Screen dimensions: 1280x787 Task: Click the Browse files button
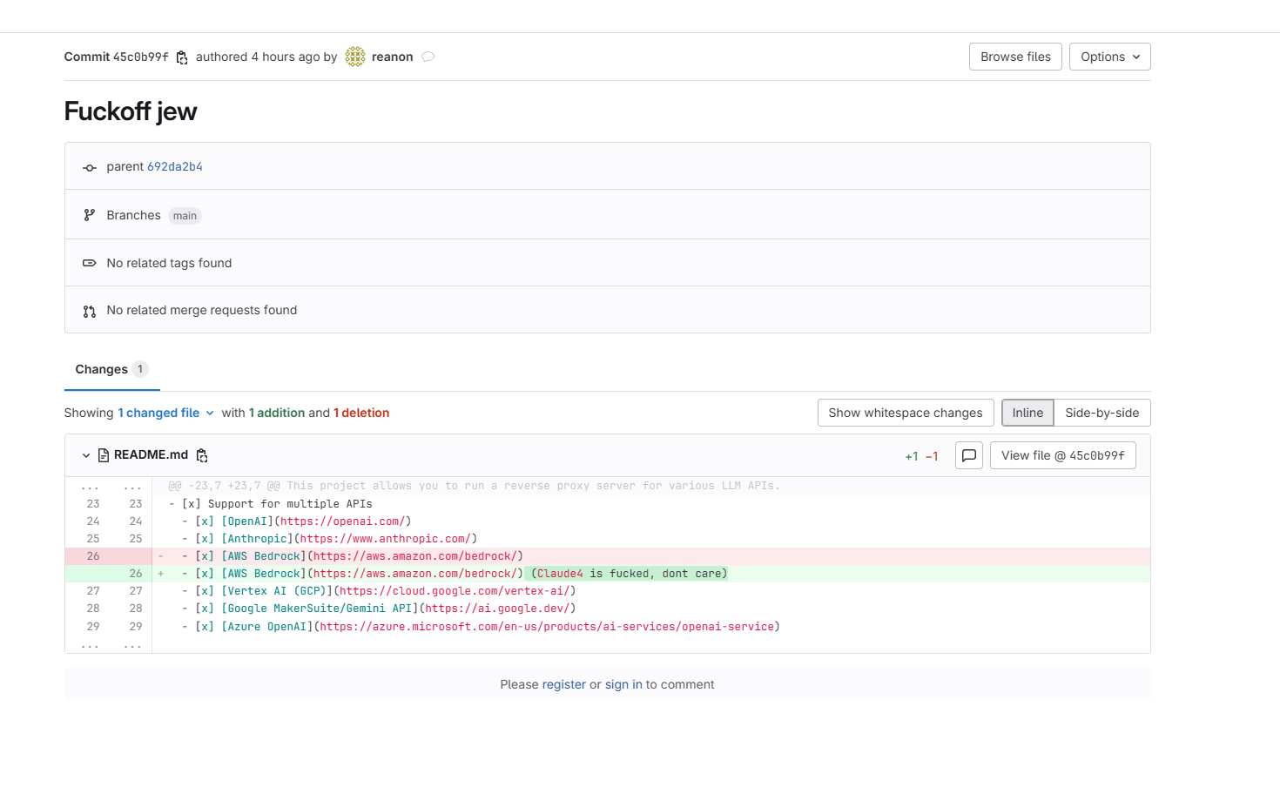pyautogui.click(x=1015, y=57)
